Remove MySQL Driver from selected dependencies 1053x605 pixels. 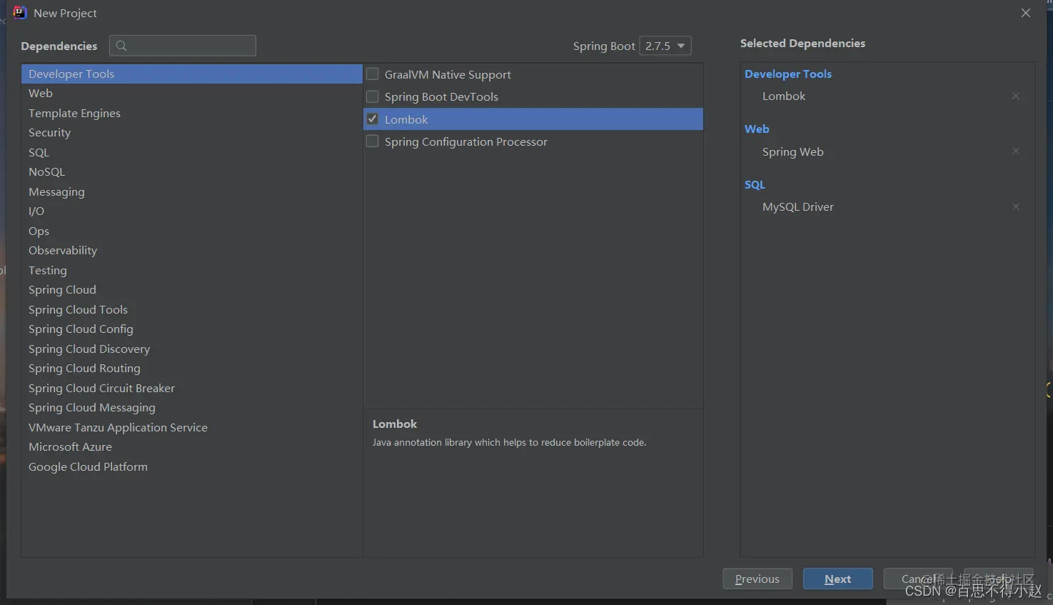(x=1015, y=206)
